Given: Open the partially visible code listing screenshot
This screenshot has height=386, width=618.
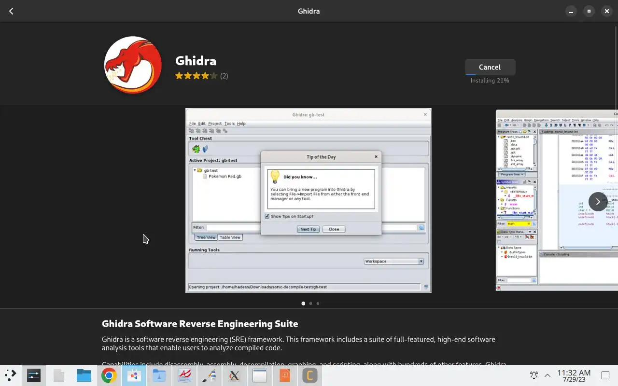Looking at the screenshot, I should point(557,200).
